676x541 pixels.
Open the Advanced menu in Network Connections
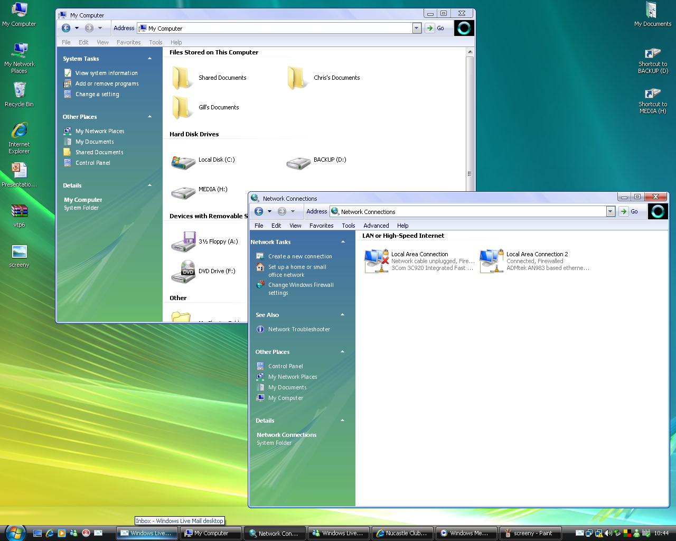pos(375,226)
